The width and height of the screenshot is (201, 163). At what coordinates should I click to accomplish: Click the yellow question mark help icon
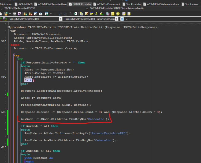[x=124, y=14]
